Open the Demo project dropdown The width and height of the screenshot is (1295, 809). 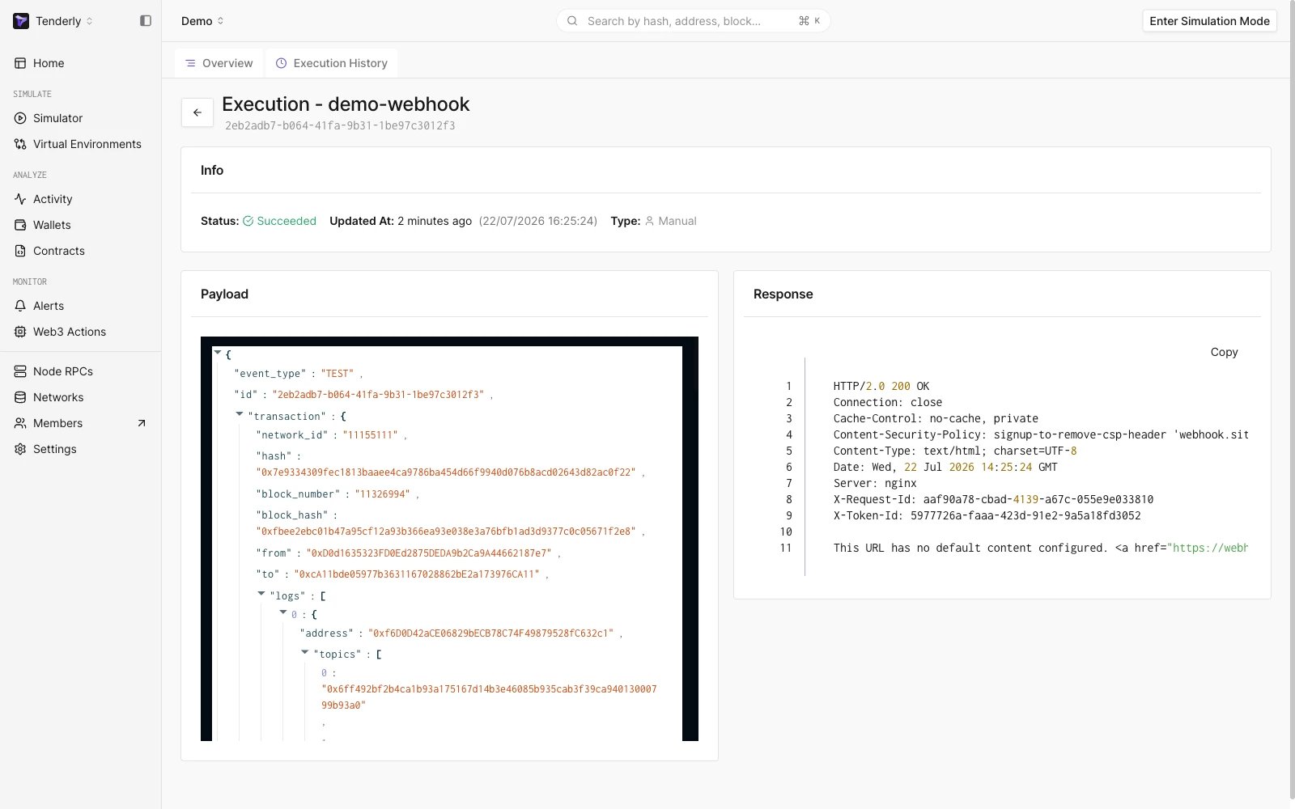point(202,21)
